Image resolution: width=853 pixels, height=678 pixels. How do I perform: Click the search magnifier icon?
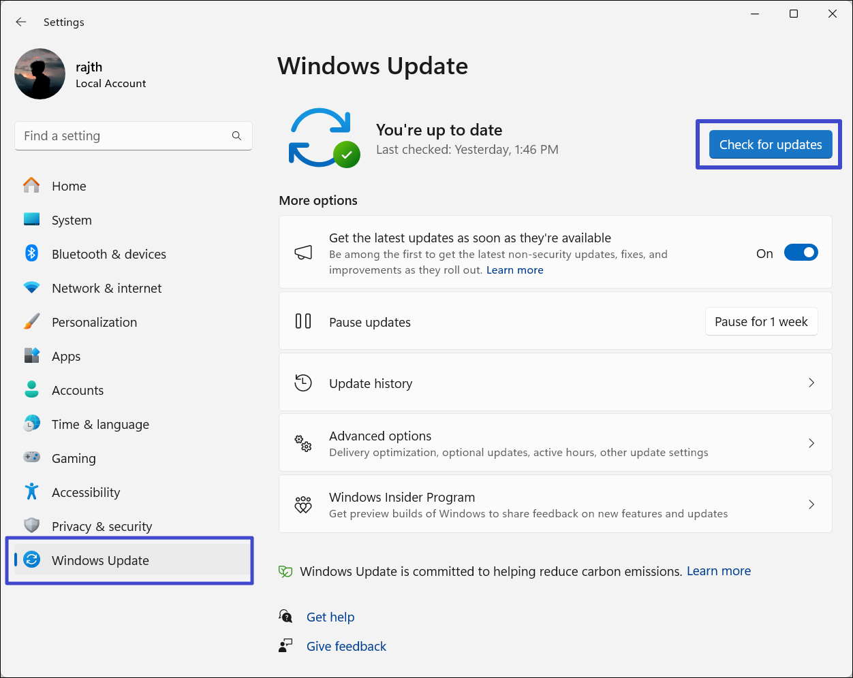(236, 136)
